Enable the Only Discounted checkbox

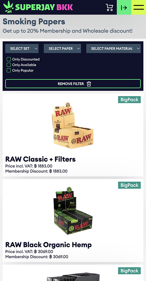(x=9, y=59)
